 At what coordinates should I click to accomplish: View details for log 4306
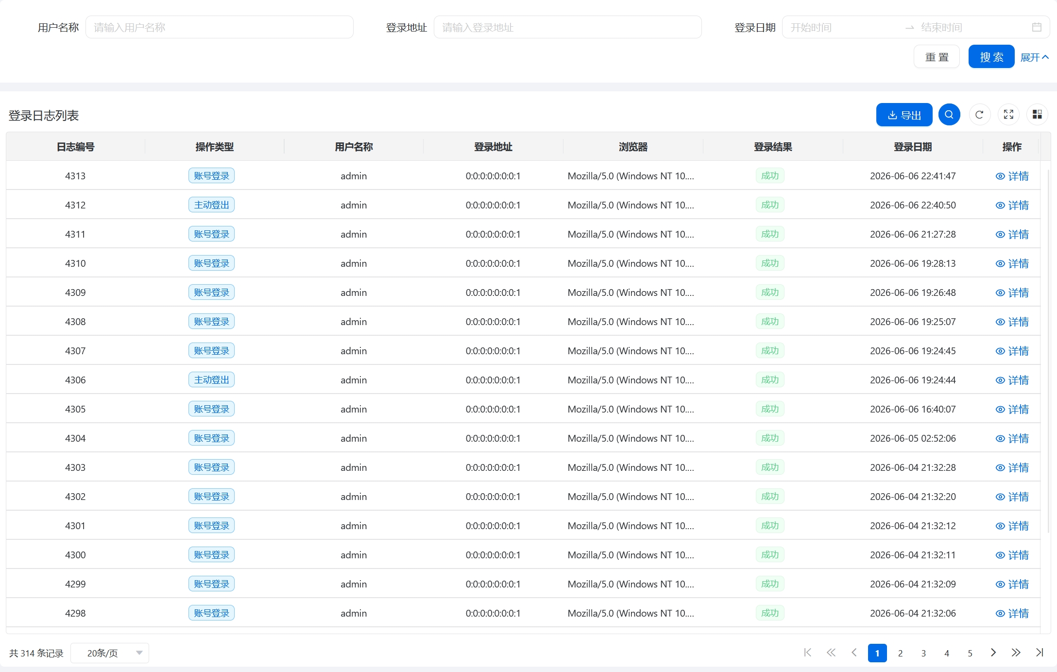point(1012,380)
